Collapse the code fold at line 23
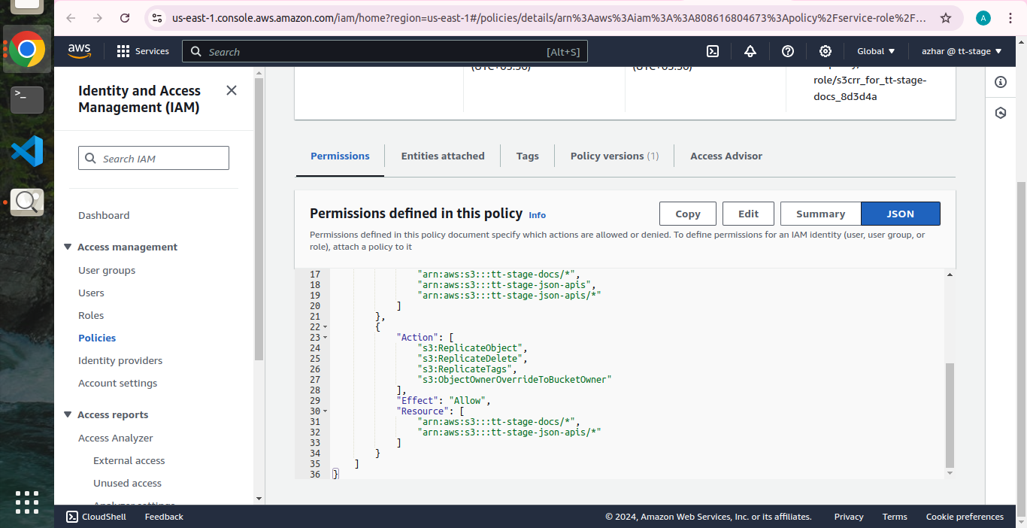The height and width of the screenshot is (528, 1027). tap(325, 338)
